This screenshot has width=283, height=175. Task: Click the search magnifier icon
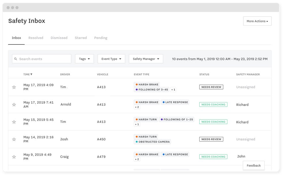pos(16,59)
